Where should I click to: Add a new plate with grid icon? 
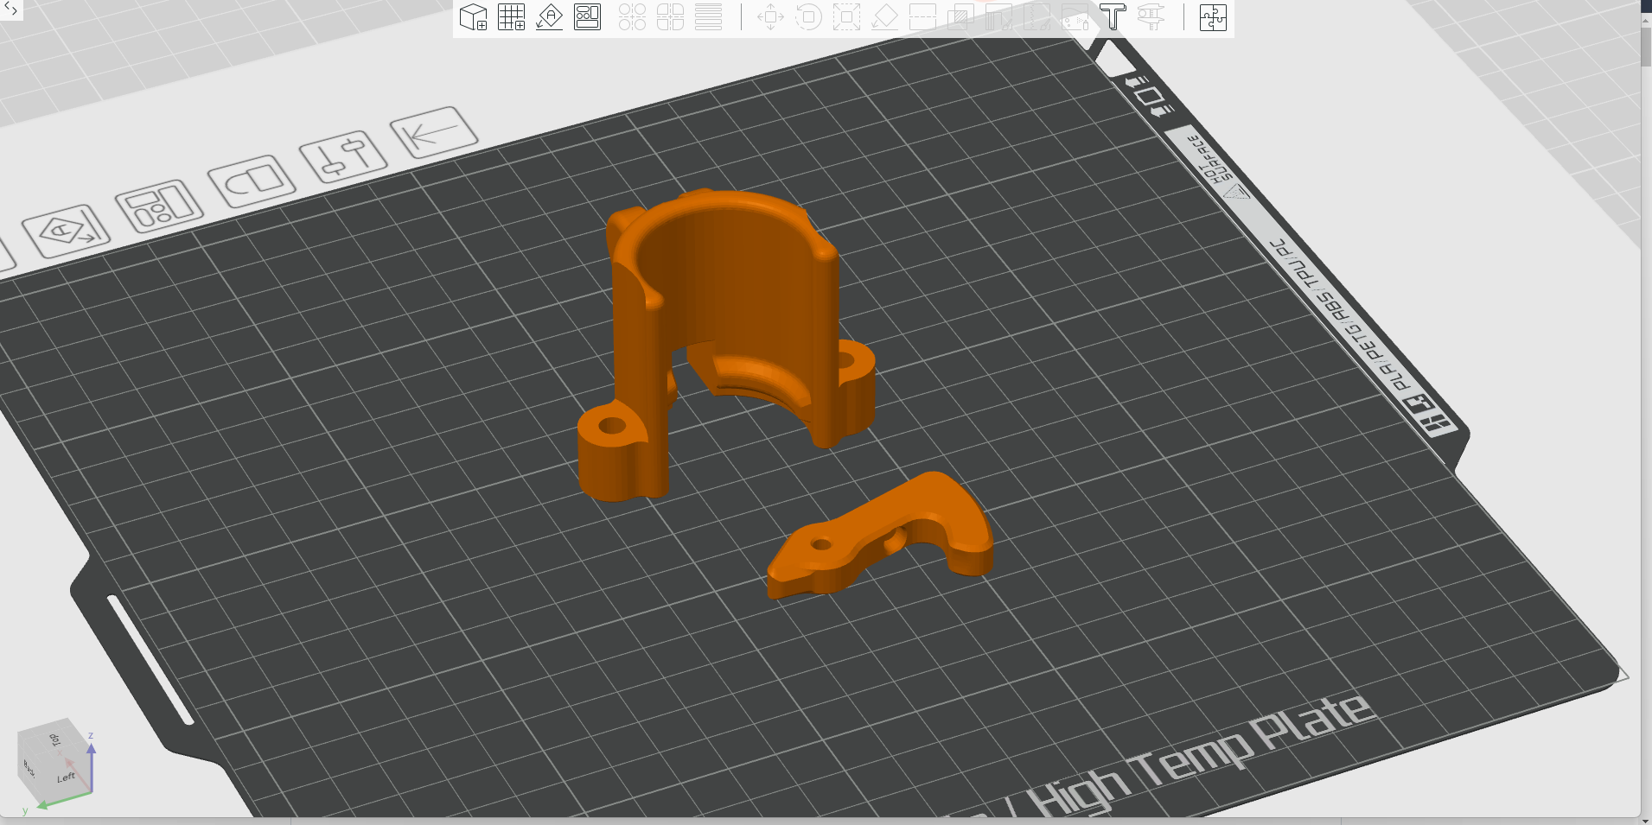pyautogui.click(x=511, y=17)
